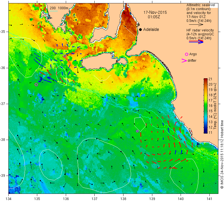
Task: Click the longitude axis label 137
Action: [x=95, y=199]
